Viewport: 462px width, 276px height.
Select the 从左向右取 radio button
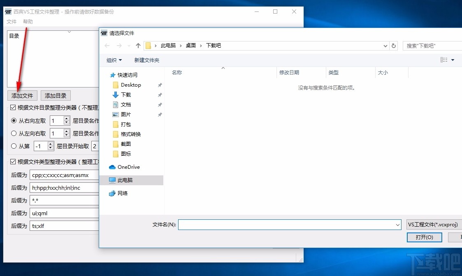14,133
